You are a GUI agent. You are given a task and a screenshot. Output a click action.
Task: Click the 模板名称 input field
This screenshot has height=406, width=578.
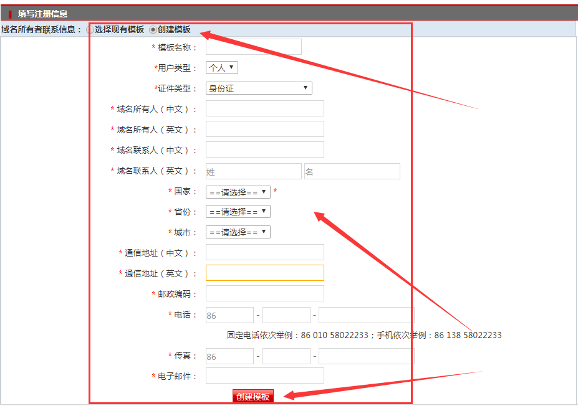253,47
